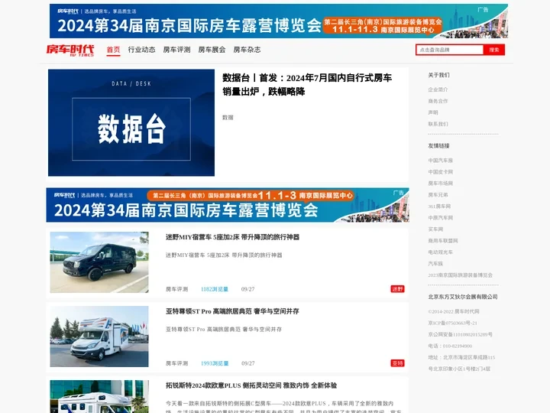Visit the 买车网 friendly link
Viewport: 550px width, 413px height.
tap(435, 229)
